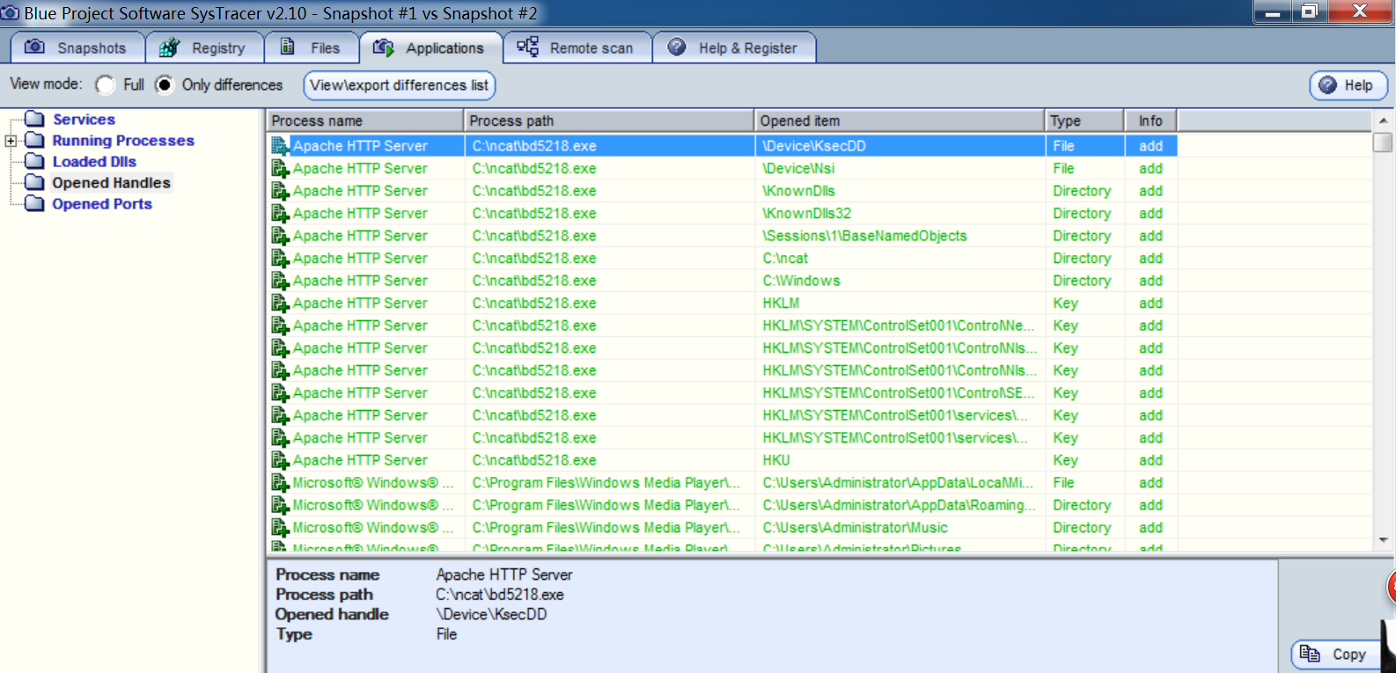This screenshot has height=673, width=1396.
Task: Switch to the Files tab
Action: pos(312,48)
